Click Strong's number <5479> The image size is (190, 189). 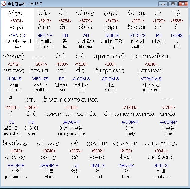(111, 21)
